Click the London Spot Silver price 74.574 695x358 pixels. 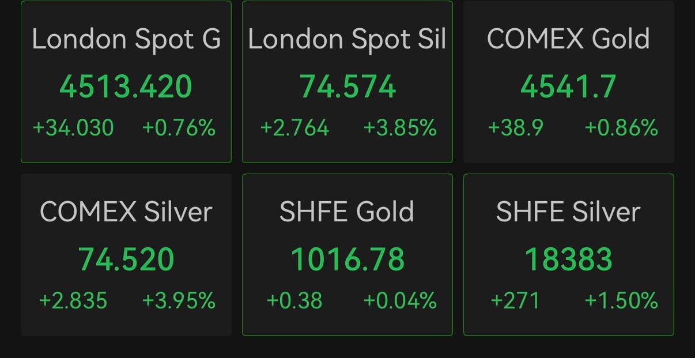347,87
